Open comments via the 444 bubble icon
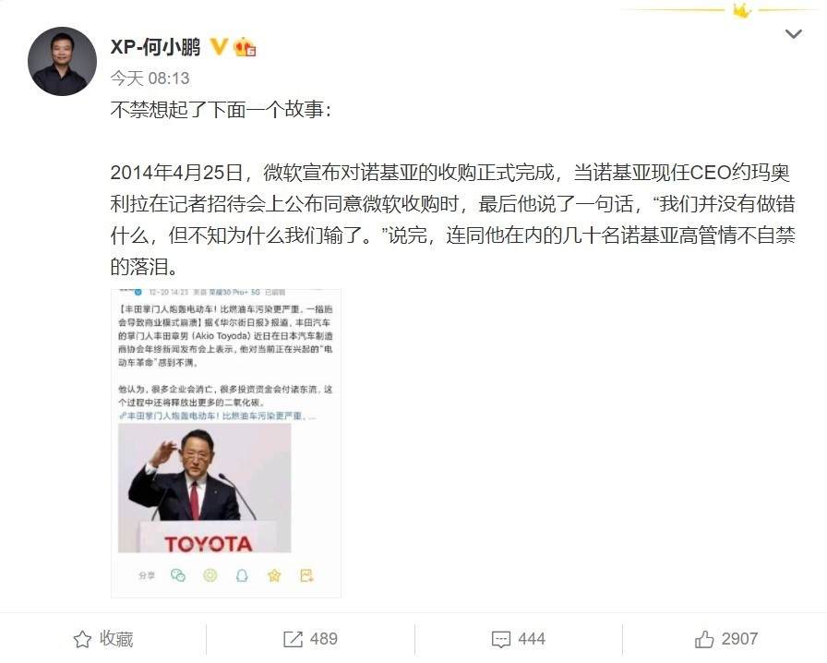Screen dimensions: 827x663 501,640
